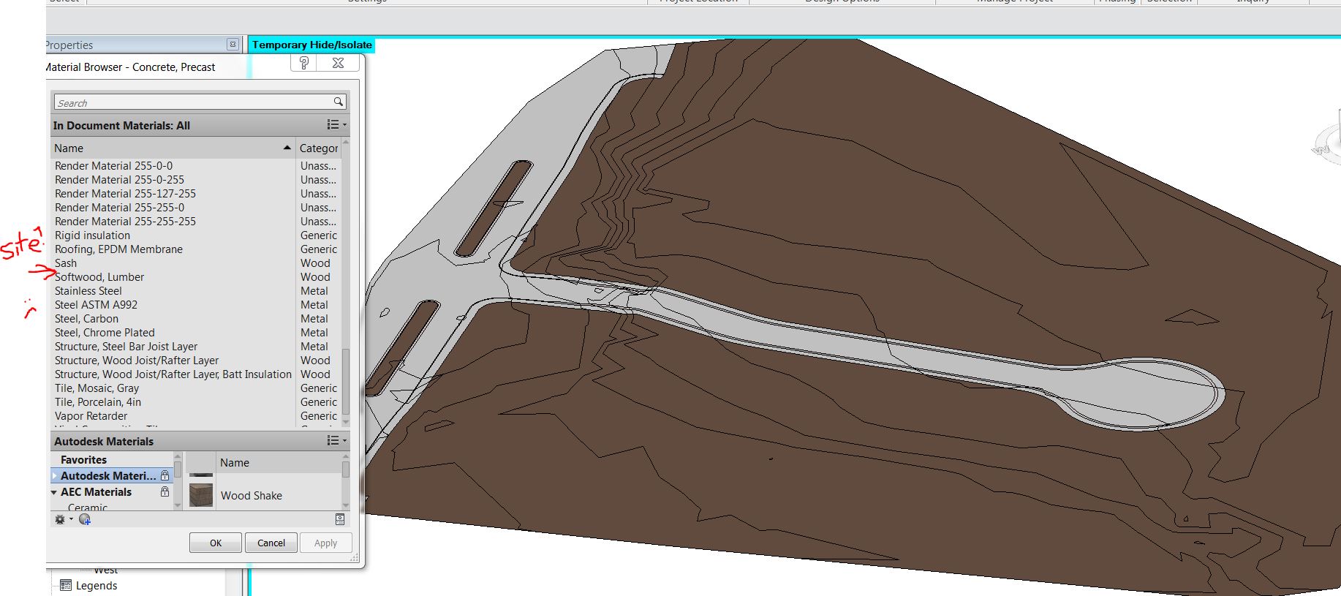1341x596 pixels.
Task: Click the Wood Shake material thumbnail
Action: 201,495
